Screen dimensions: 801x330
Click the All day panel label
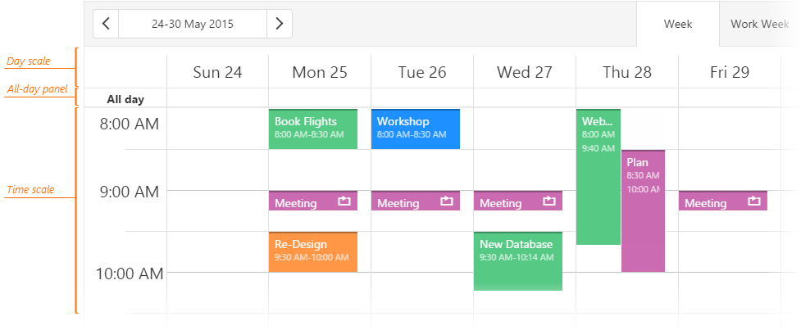(125, 99)
